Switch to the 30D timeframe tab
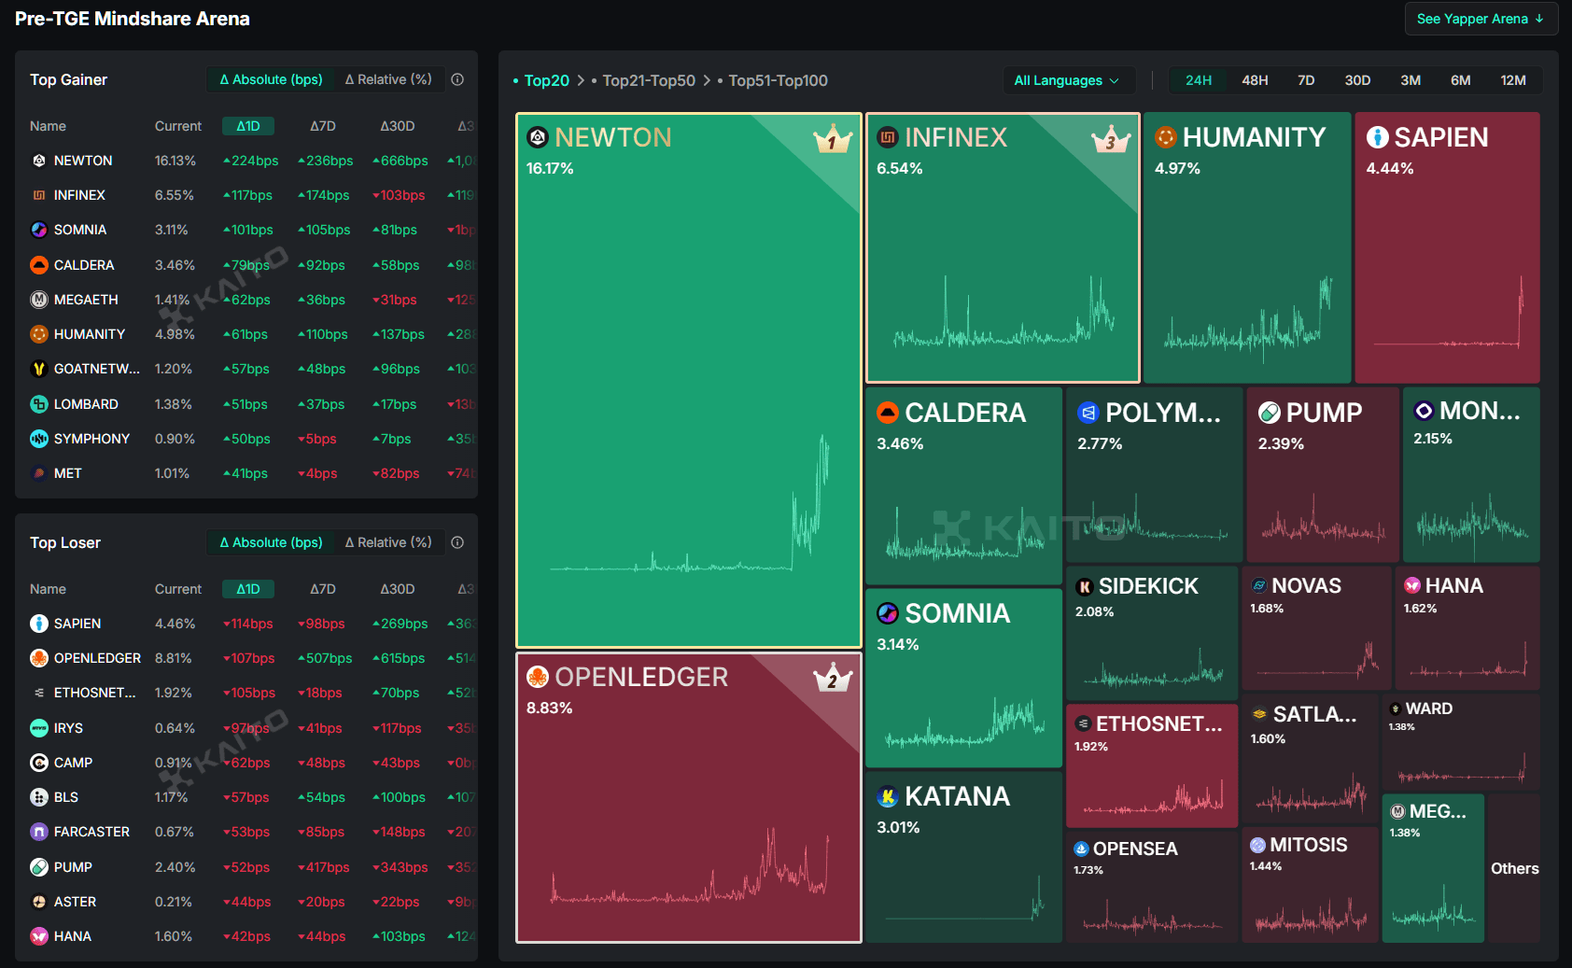The image size is (1572, 968). click(x=1357, y=80)
